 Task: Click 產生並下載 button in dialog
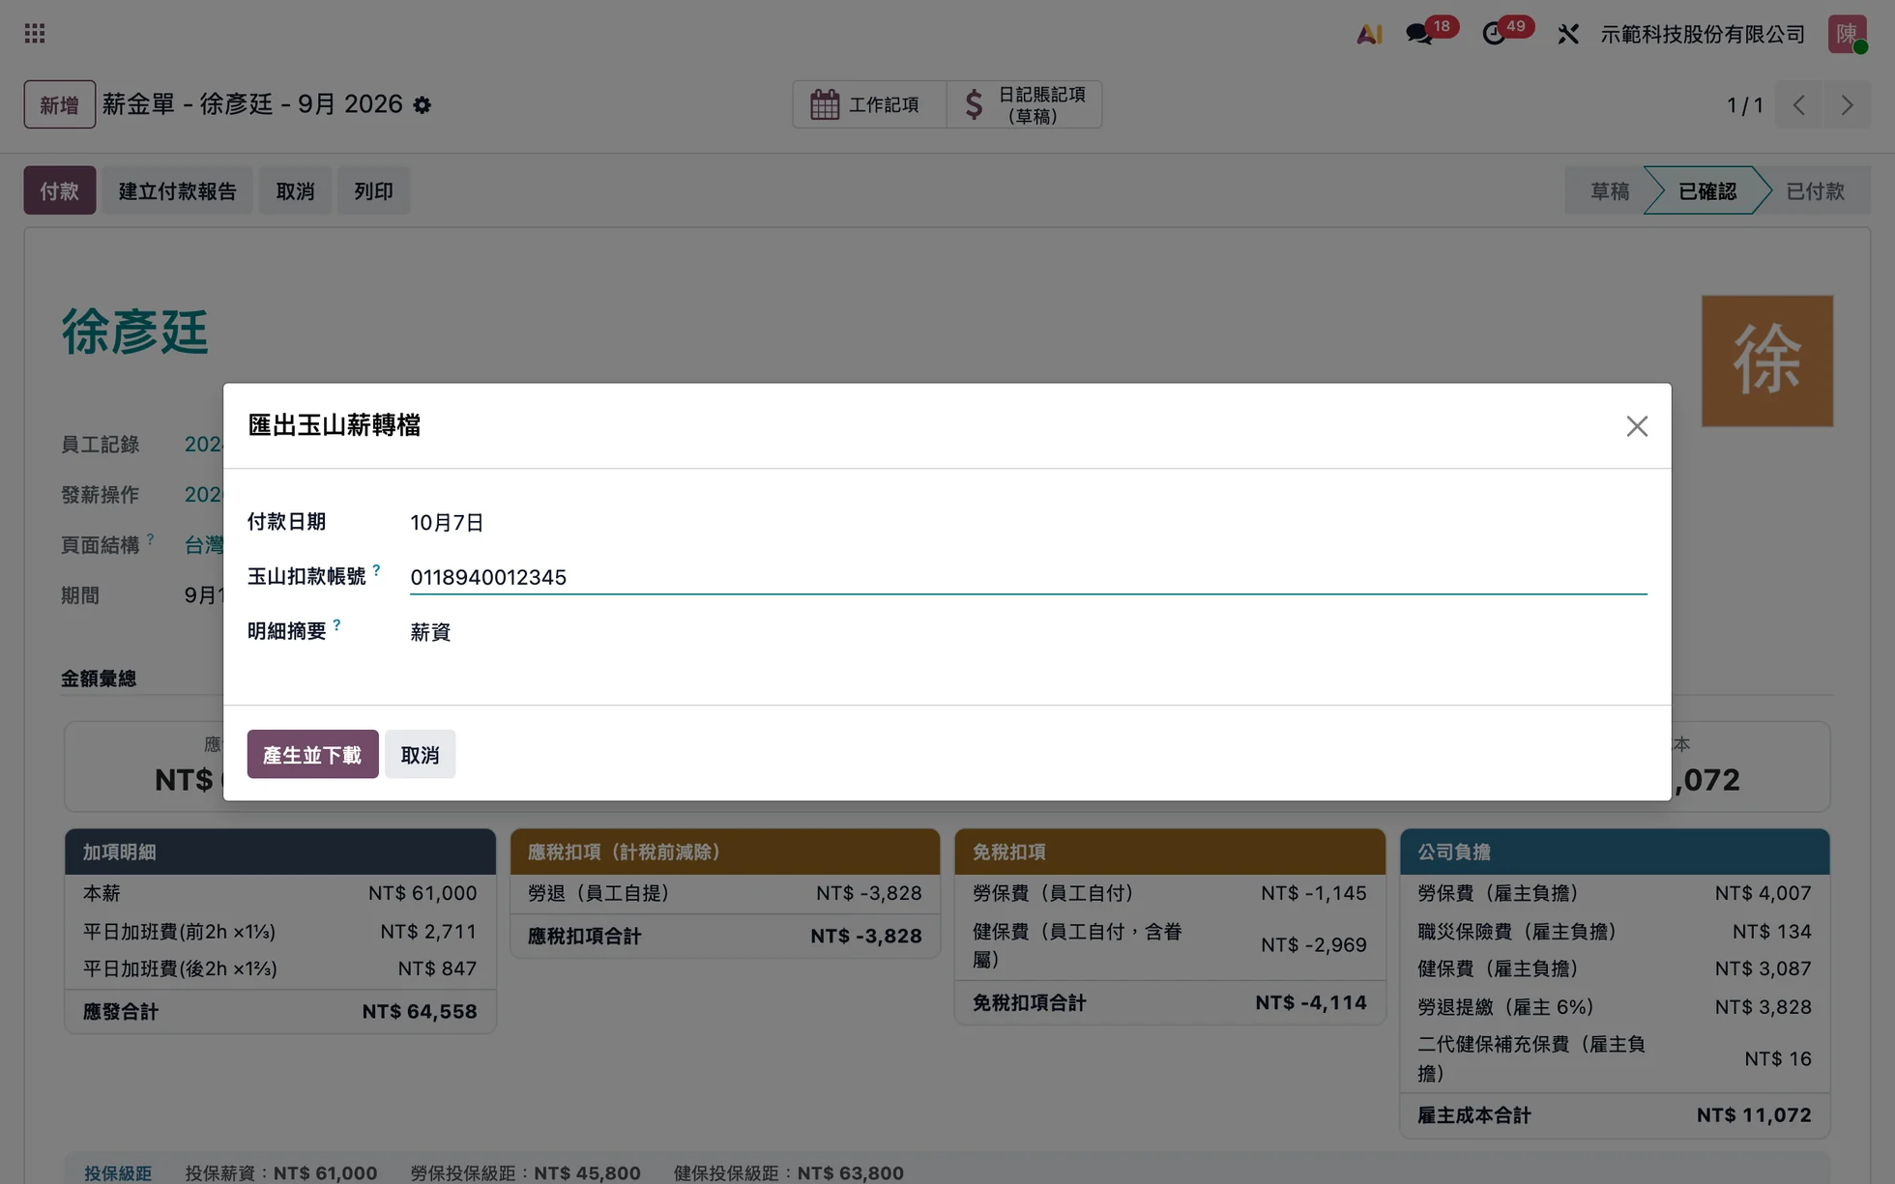point(312,754)
